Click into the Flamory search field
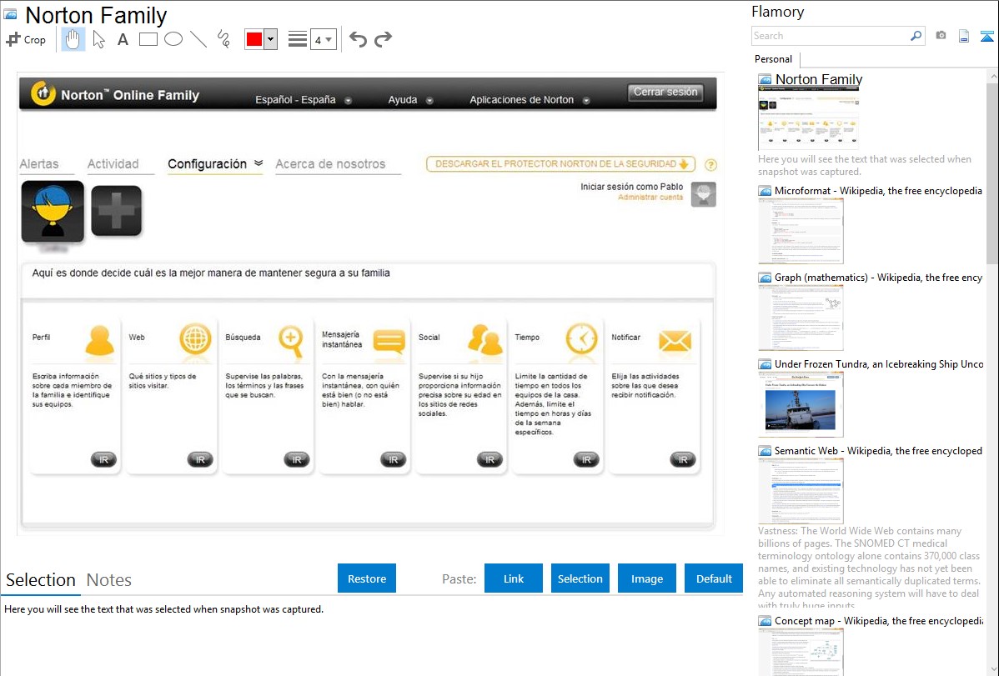This screenshot has width=999, height=676. pos(830,36)
